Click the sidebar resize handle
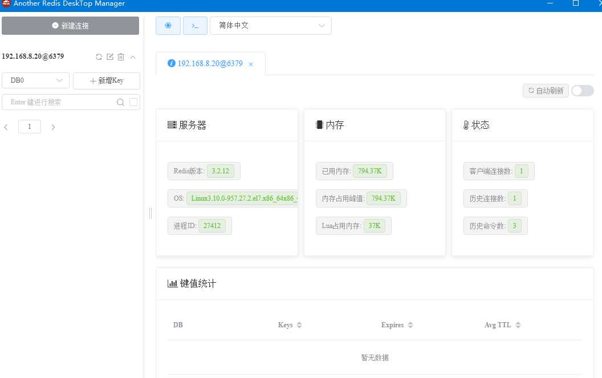 coord(150,213)
